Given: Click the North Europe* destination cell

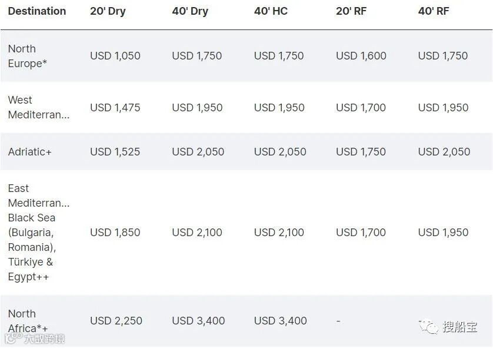Looking at the screenshot, I should click(x=27, y=56).
